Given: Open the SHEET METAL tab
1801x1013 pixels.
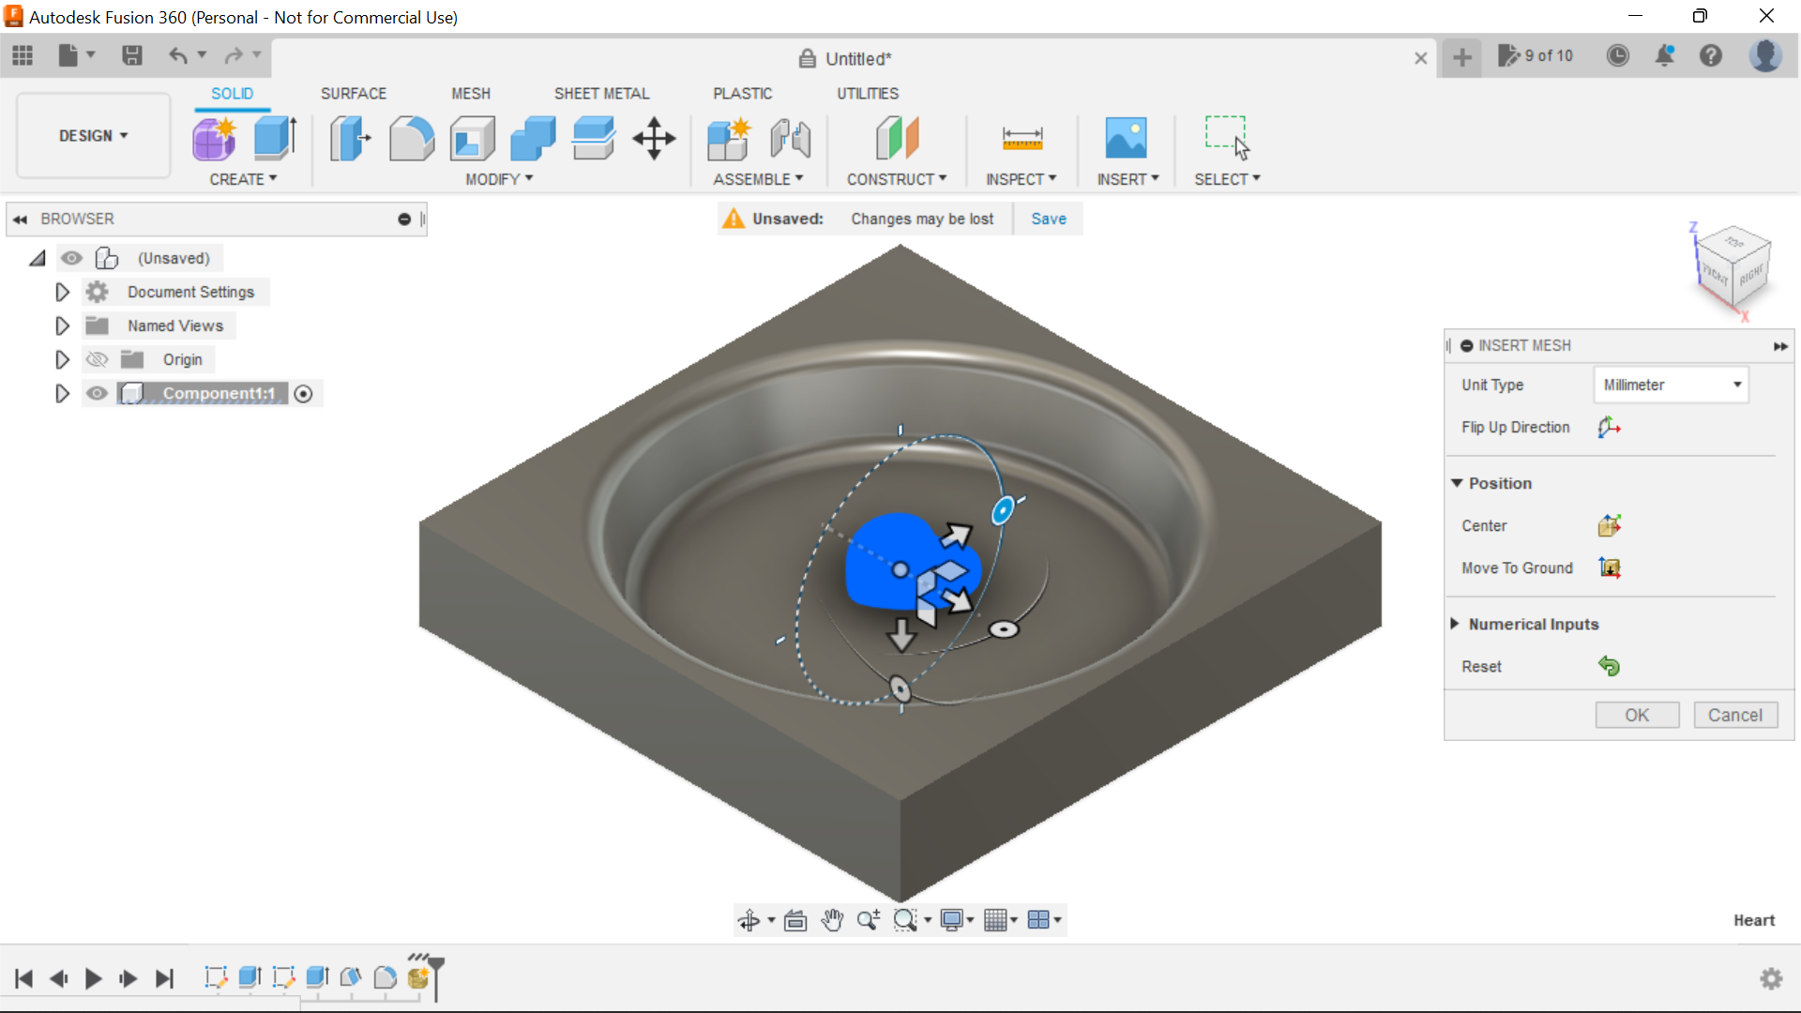Looking at the screenshot, I should coord(601,93).
